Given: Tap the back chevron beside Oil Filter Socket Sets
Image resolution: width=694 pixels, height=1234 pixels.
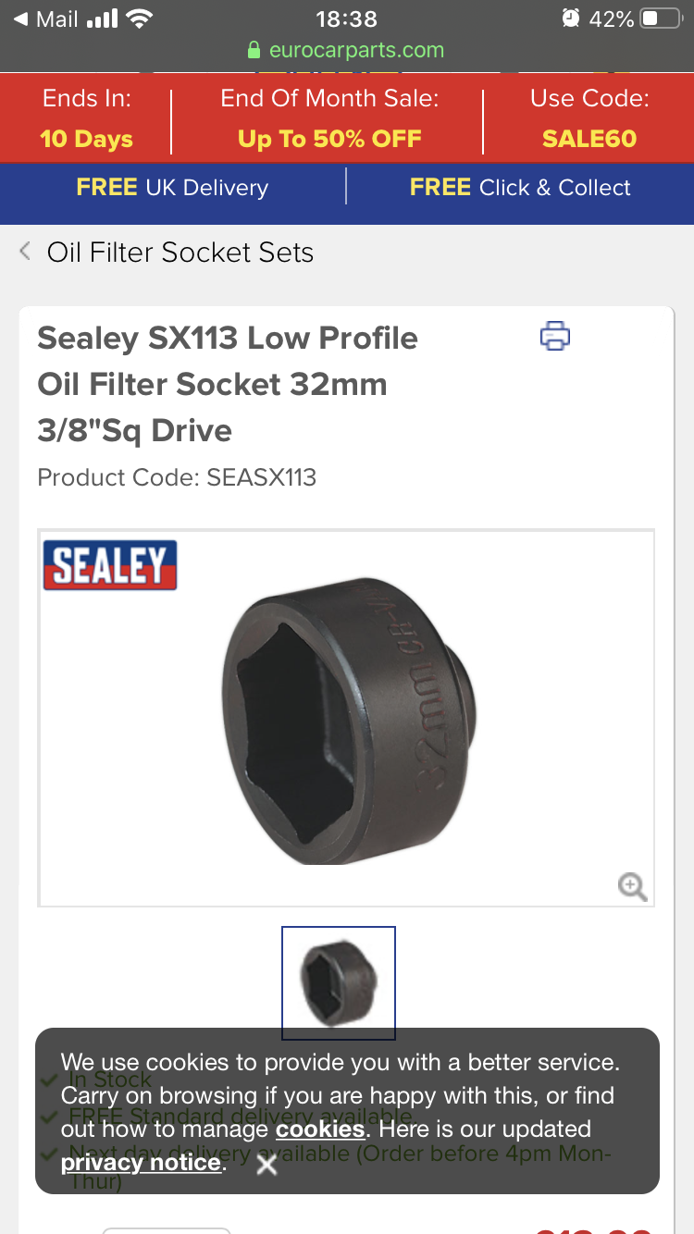Looking at the screenshot, I should [x=25, y=252].
